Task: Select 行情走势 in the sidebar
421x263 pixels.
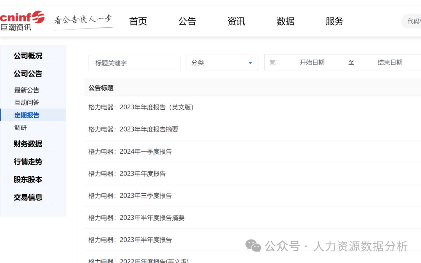Action: click(28, 162)
